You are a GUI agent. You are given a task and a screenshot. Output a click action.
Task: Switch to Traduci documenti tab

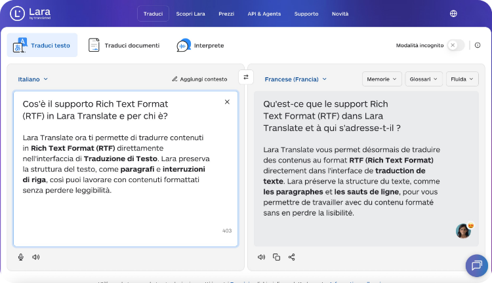124,45
